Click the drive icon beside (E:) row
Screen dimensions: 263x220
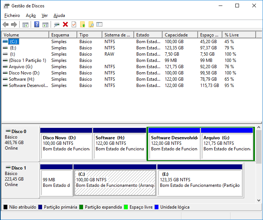pos(5,48)
